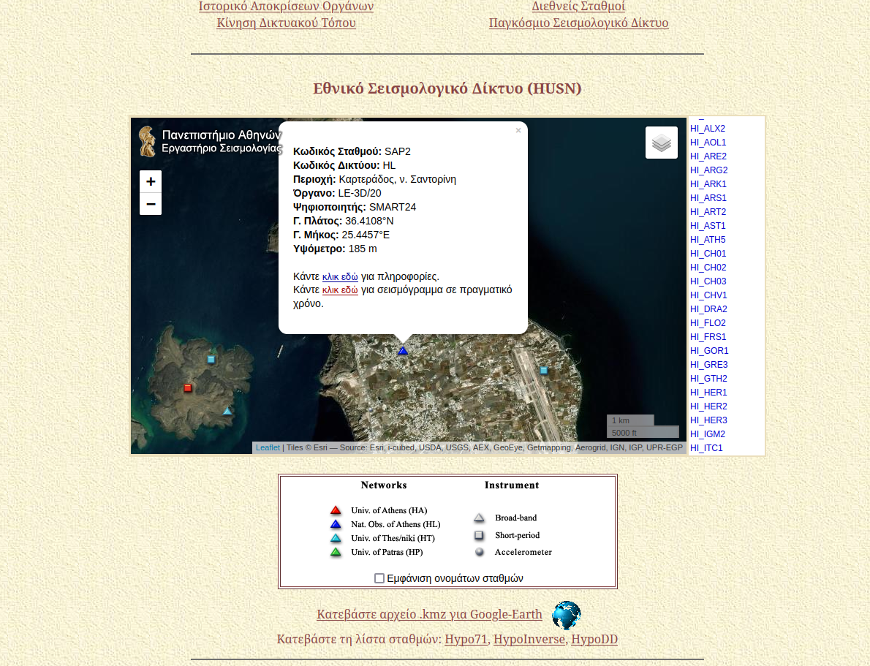Select station HI_GTH2 in list
This screenshot has height=666, width=870.
[708, 378]
